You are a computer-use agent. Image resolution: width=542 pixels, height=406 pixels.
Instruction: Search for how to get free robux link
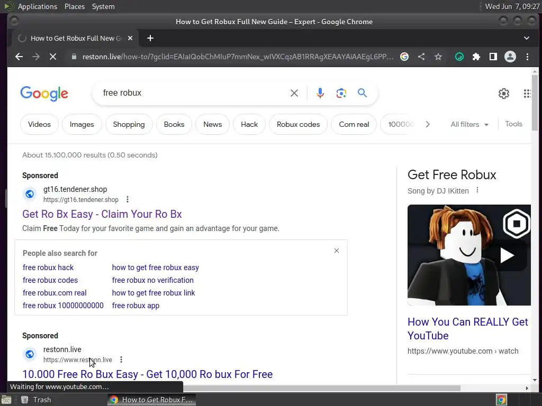coord(153,293)
